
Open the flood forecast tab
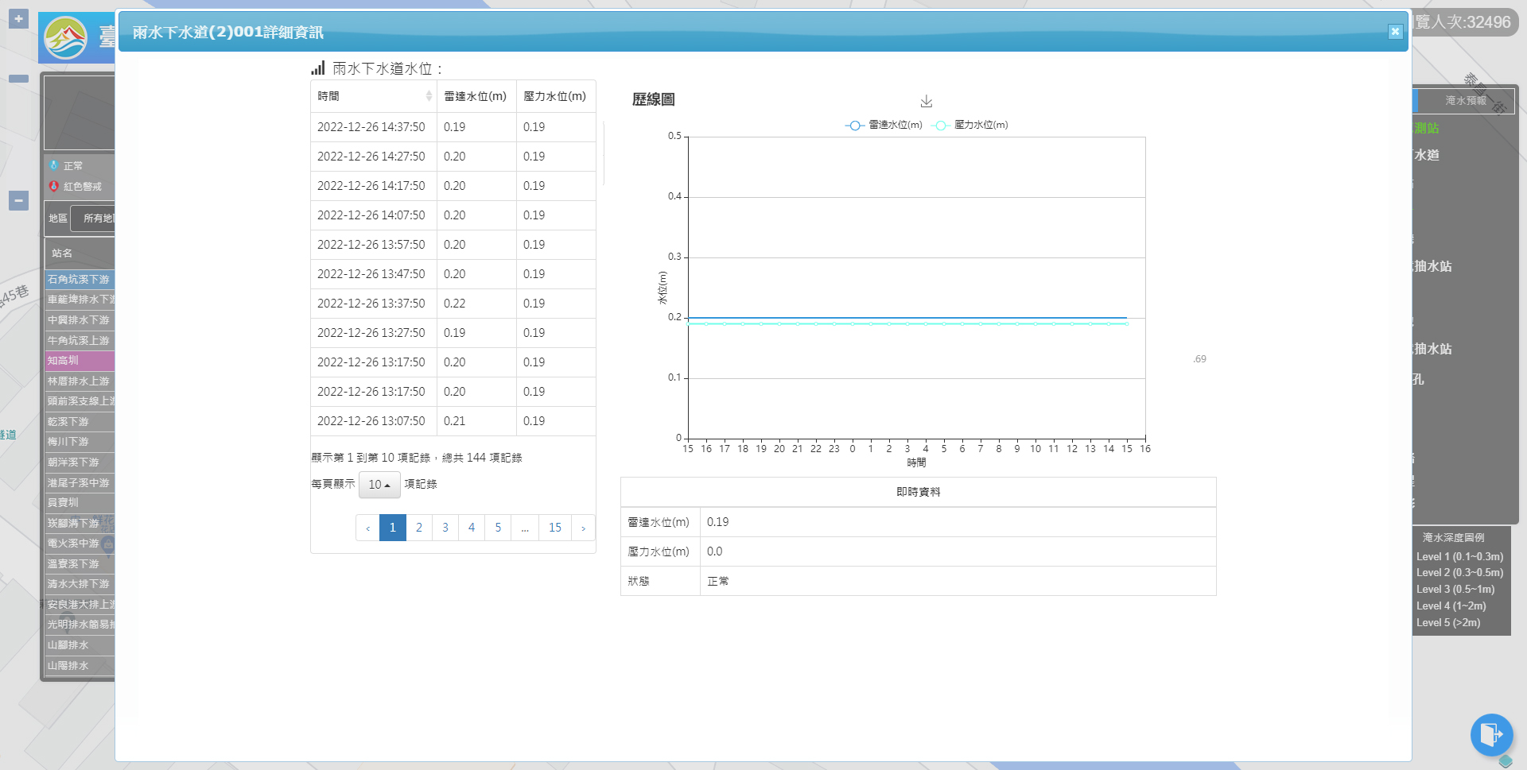[x=1465, y=101]
